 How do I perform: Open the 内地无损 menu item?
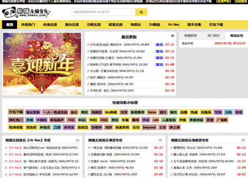tap(50, 25)
